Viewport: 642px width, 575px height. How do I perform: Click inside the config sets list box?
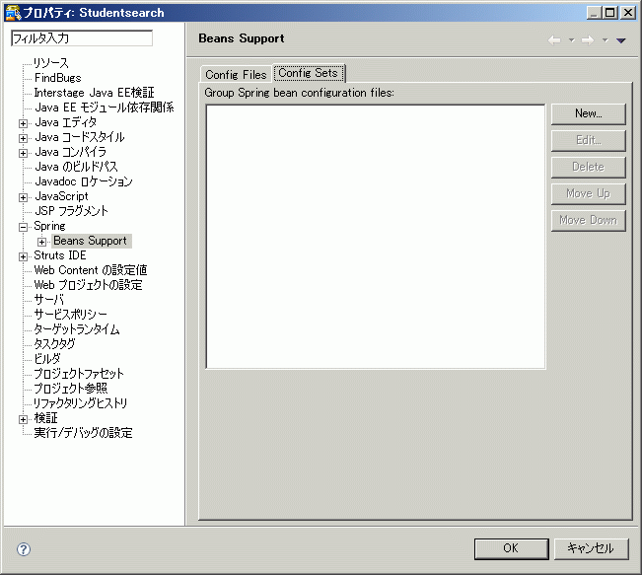click(x=376, y=237)
